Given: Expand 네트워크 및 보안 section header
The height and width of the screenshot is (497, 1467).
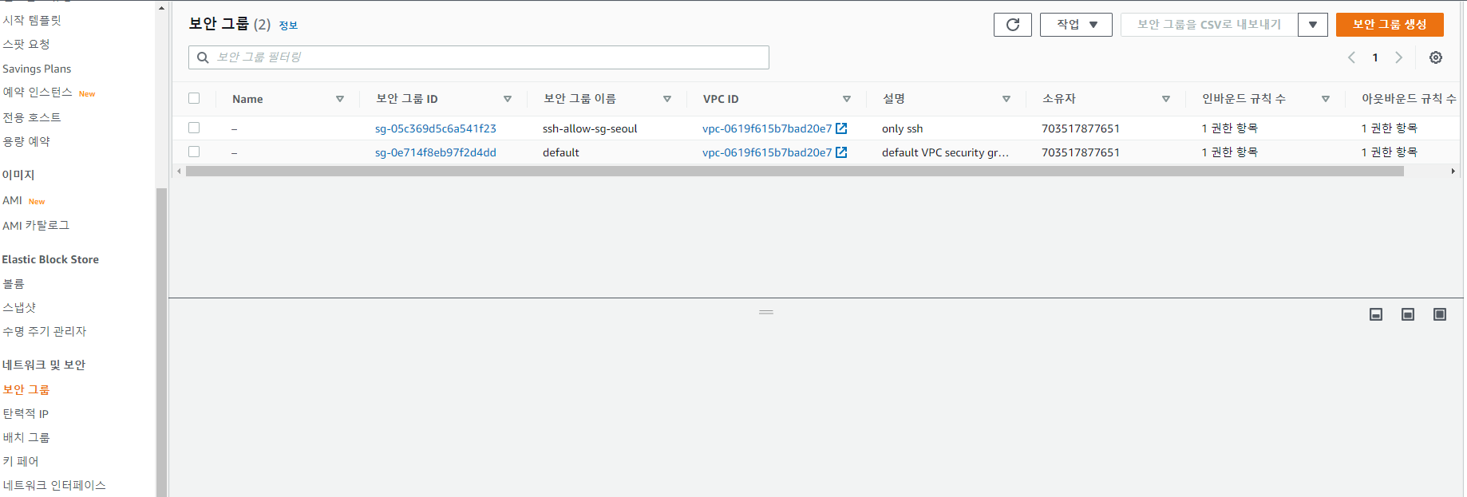Looking at the screenshot, I should [x=44, y=365].
